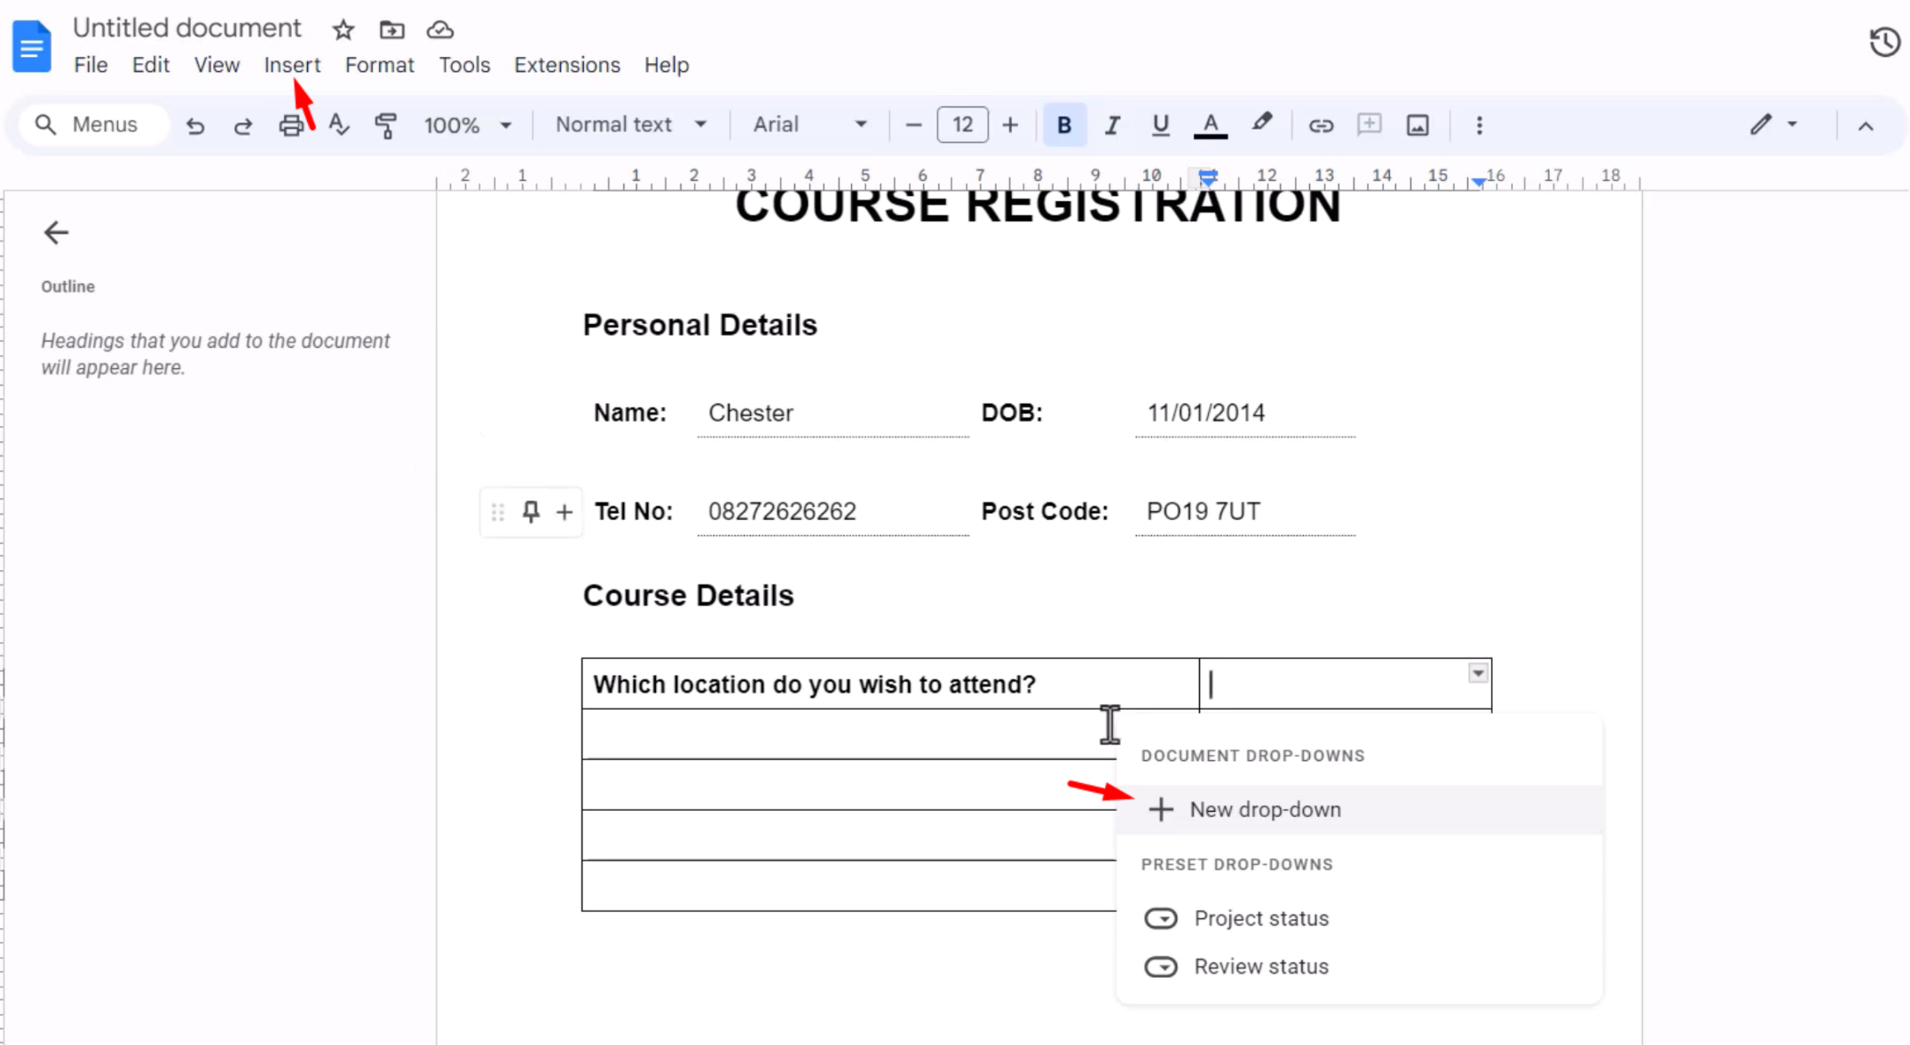This screenshot has height=1045, width=1910.
Task: Check cloud save status icon
Action: click(440, 30)
